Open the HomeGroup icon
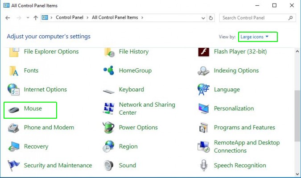The image size is (301, 178). [x=109, y=70]
